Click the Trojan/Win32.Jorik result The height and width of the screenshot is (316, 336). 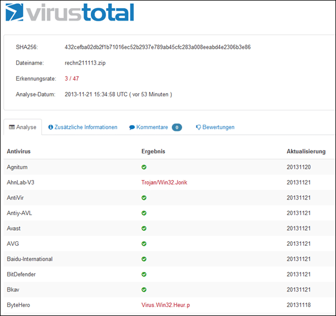tap(164, 182)
